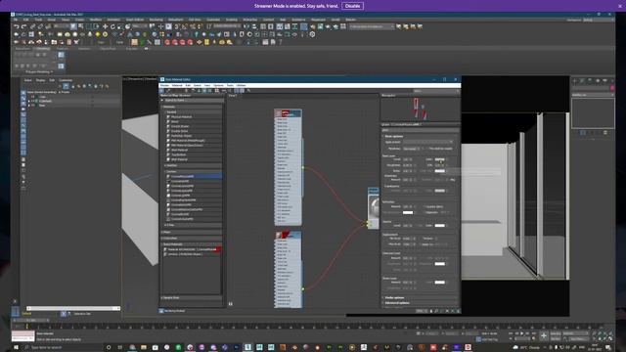
Task: Select the Select and Move tool
Action: [105, 26]
